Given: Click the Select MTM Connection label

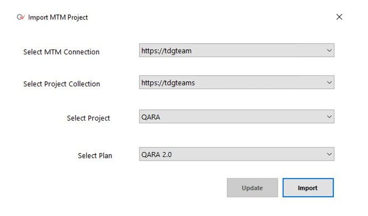Looking at the screenshot, I should tap(61, 52).
